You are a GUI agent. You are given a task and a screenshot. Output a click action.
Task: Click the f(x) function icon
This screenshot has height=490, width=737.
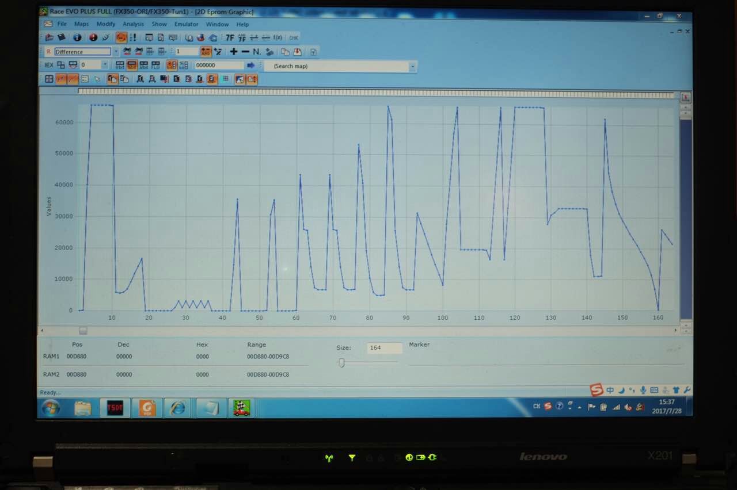point(278,37)
